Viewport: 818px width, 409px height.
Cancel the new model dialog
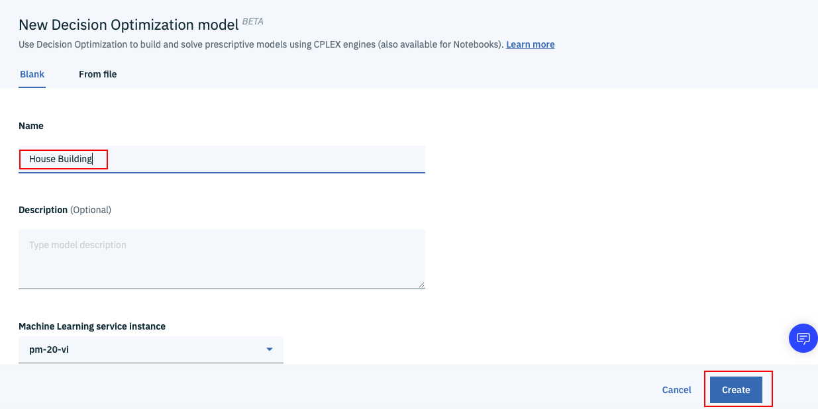tap(676, 390)
